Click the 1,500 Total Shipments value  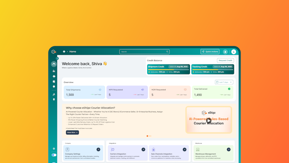coord(70,95)
